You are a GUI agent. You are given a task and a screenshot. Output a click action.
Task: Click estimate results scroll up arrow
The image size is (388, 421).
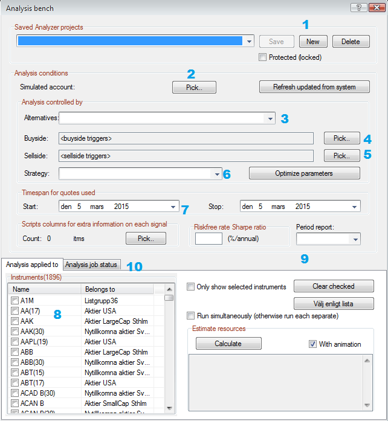coord(367,361)
